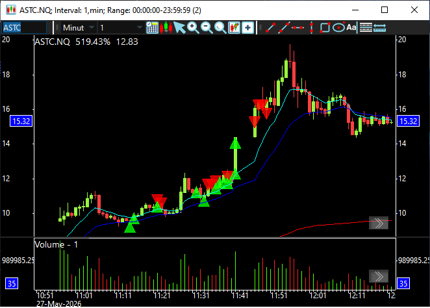Select the trend line drawing tool

(x=270, y=28)
